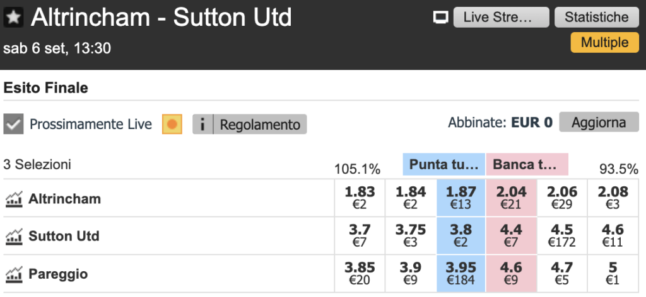Refresh odds with the Aggiorna button

pos(599,123)
